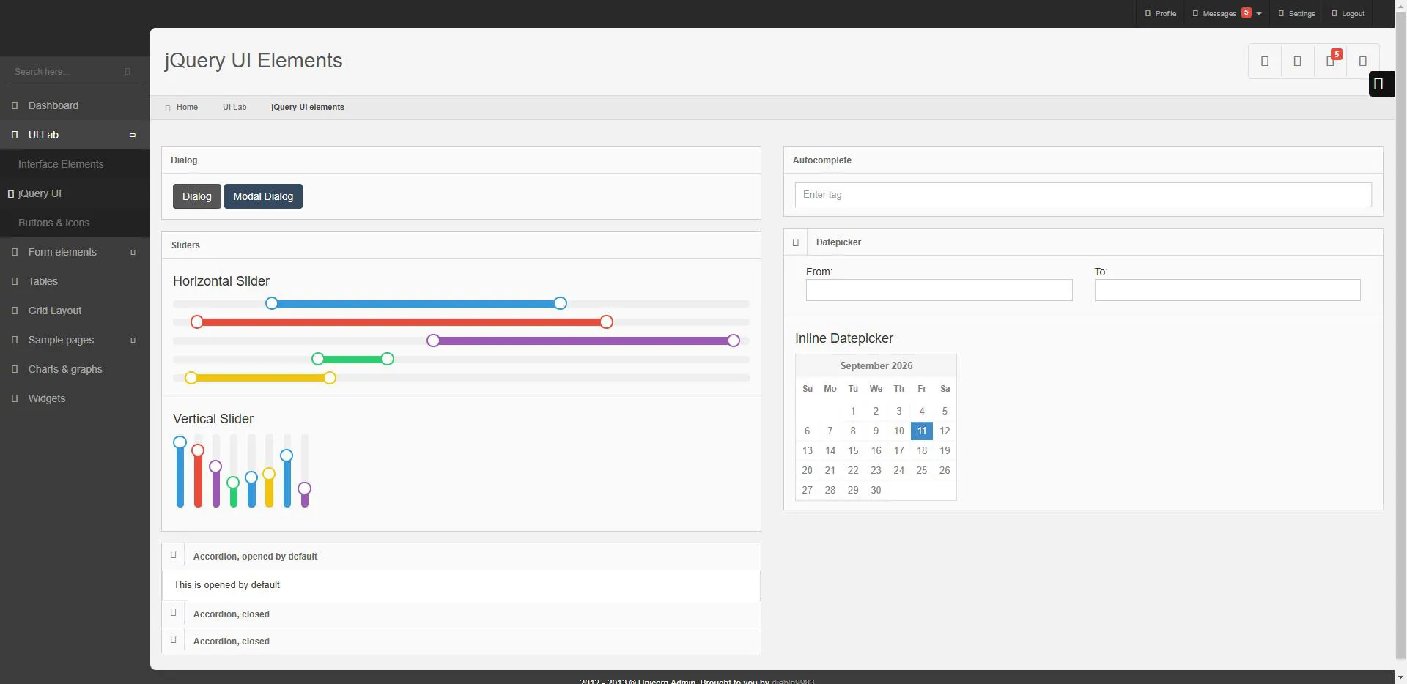Open the Messages dropdown in top bar
1407x684 pixels.
coord(1227,13)
